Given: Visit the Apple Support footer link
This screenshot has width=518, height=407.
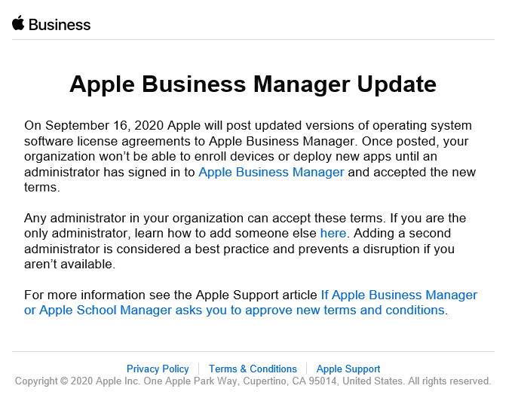Looking at the screenshot, I should pos(348,369).
